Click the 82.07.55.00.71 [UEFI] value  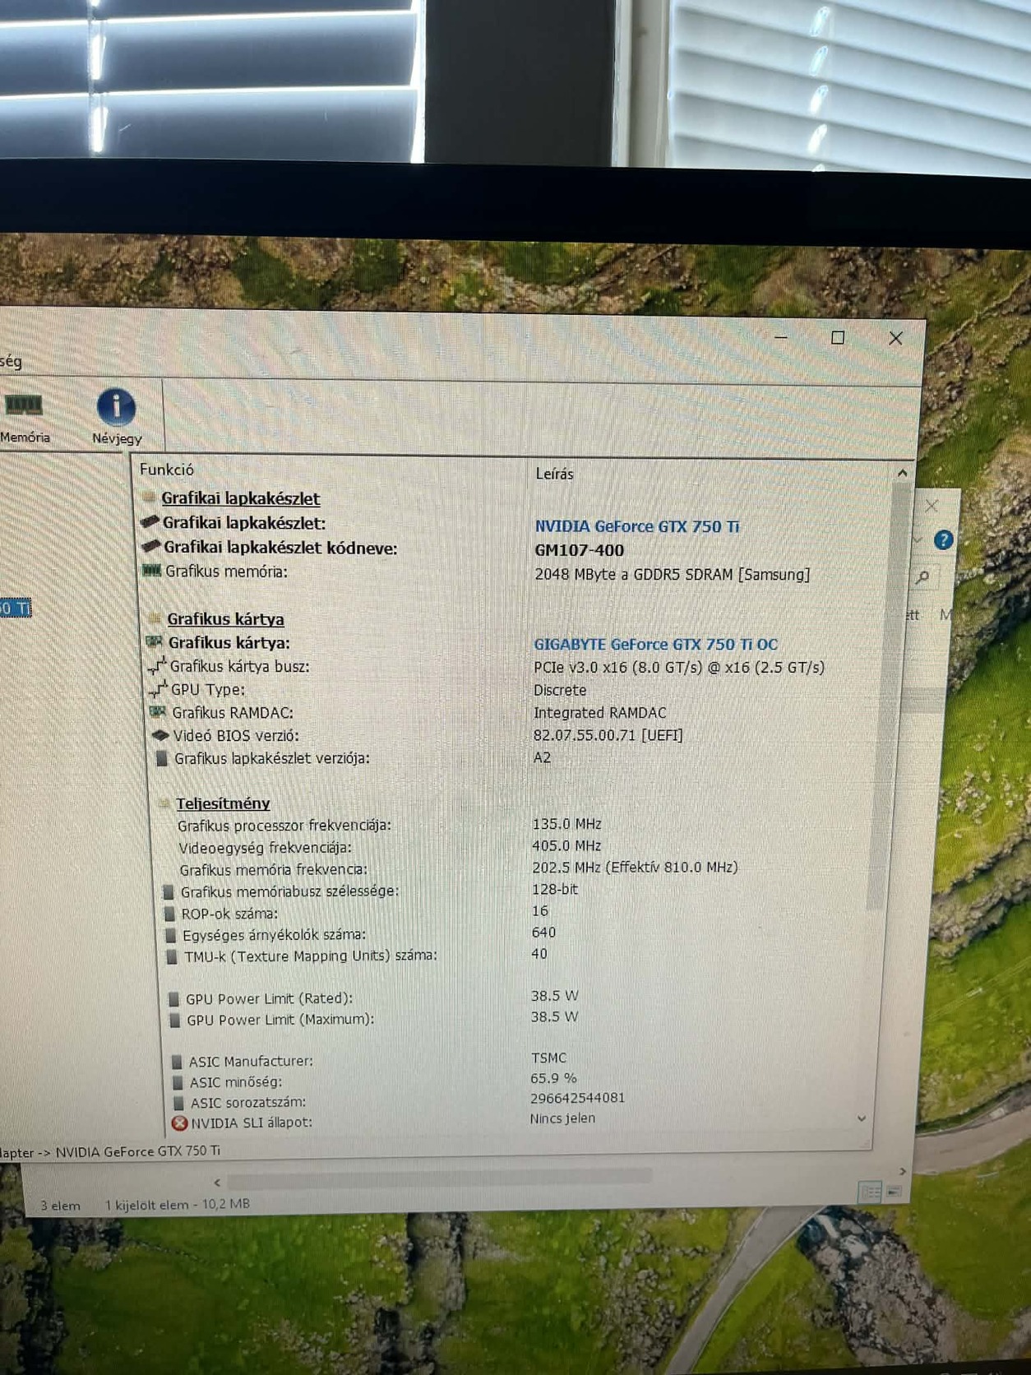(608, 735)
